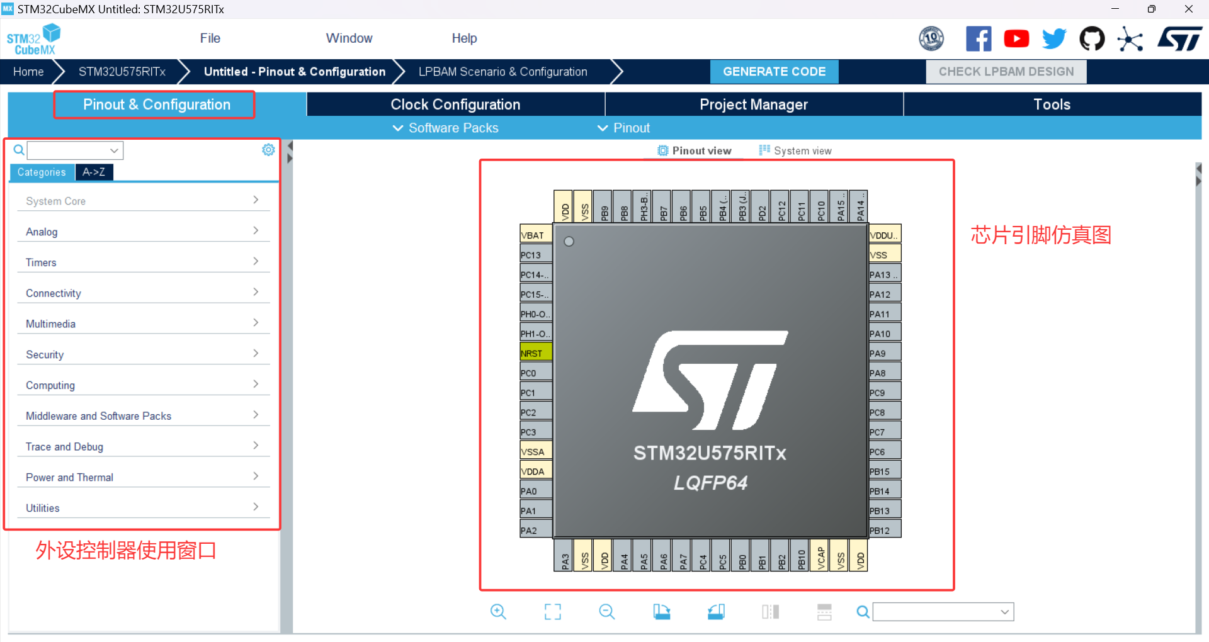Expand the Security category

tap(143, 354)
